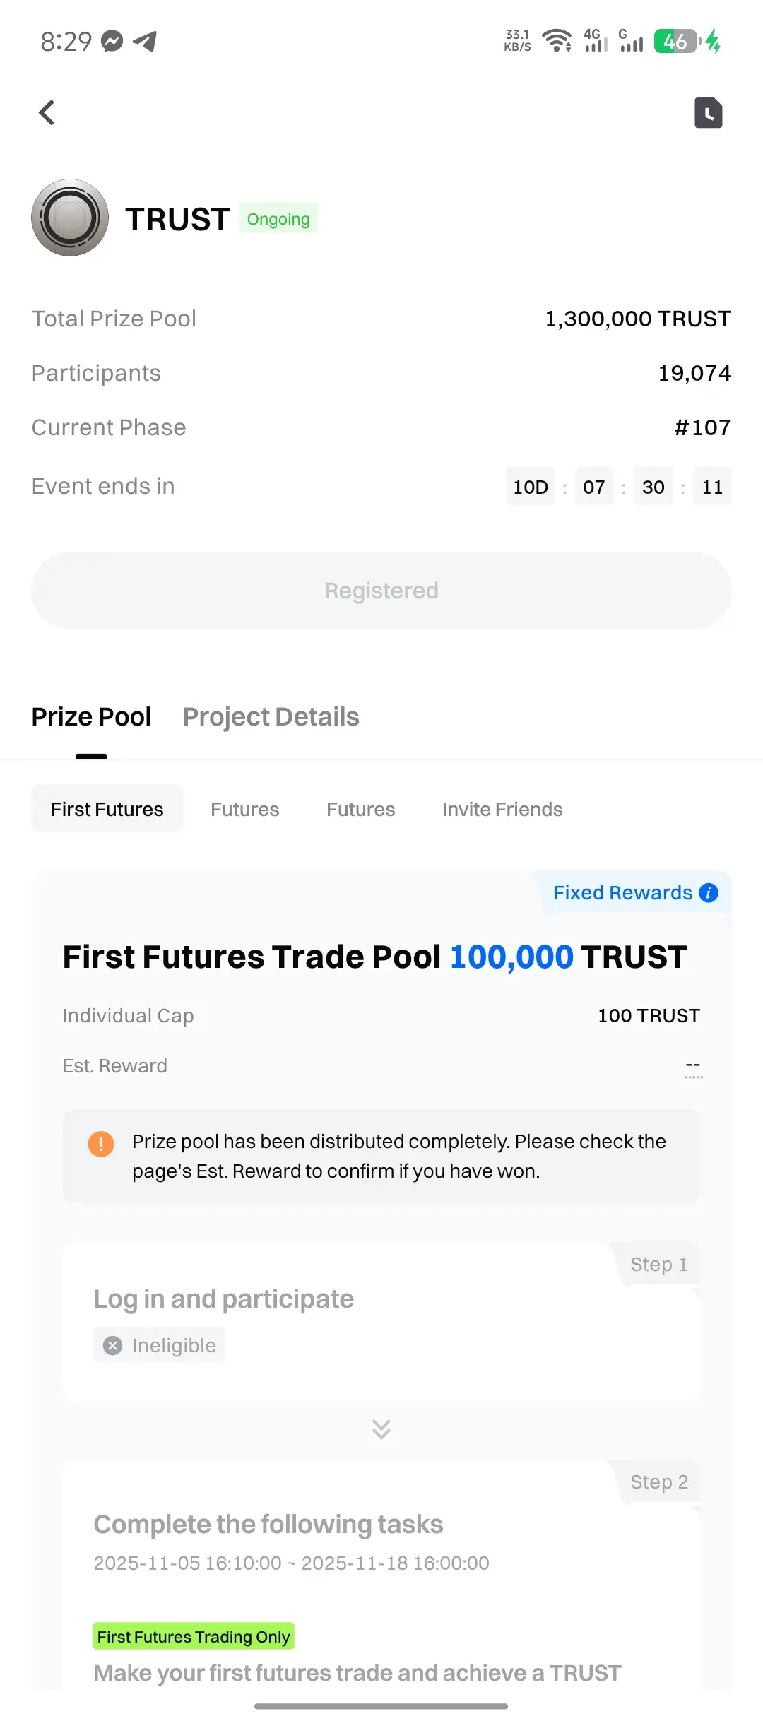Switch to the Project Details tab
Screen dimensions: 763x1721
point(271,717)
